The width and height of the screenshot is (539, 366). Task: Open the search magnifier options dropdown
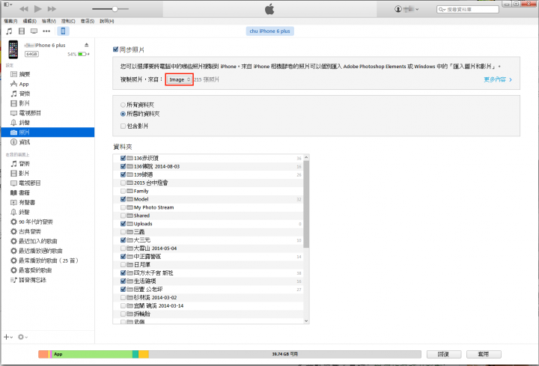[x=442, y=10]
